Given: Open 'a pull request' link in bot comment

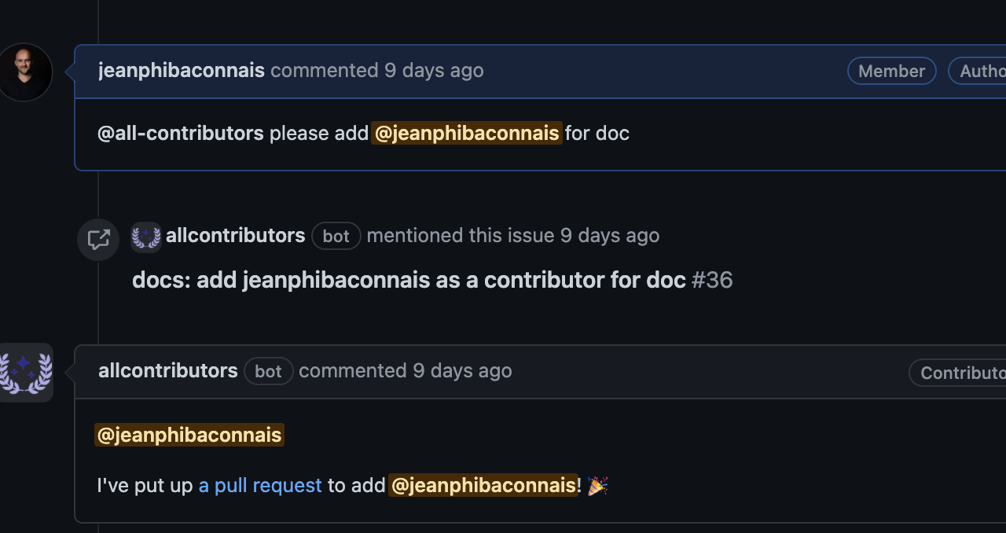Looking at the screenshot, I should [x=260, y=486].
